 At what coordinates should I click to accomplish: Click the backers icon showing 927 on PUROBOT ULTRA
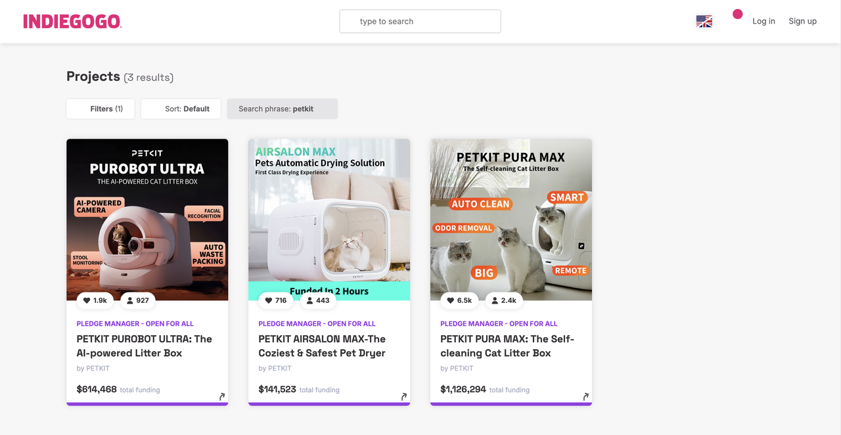coord(137,300)
